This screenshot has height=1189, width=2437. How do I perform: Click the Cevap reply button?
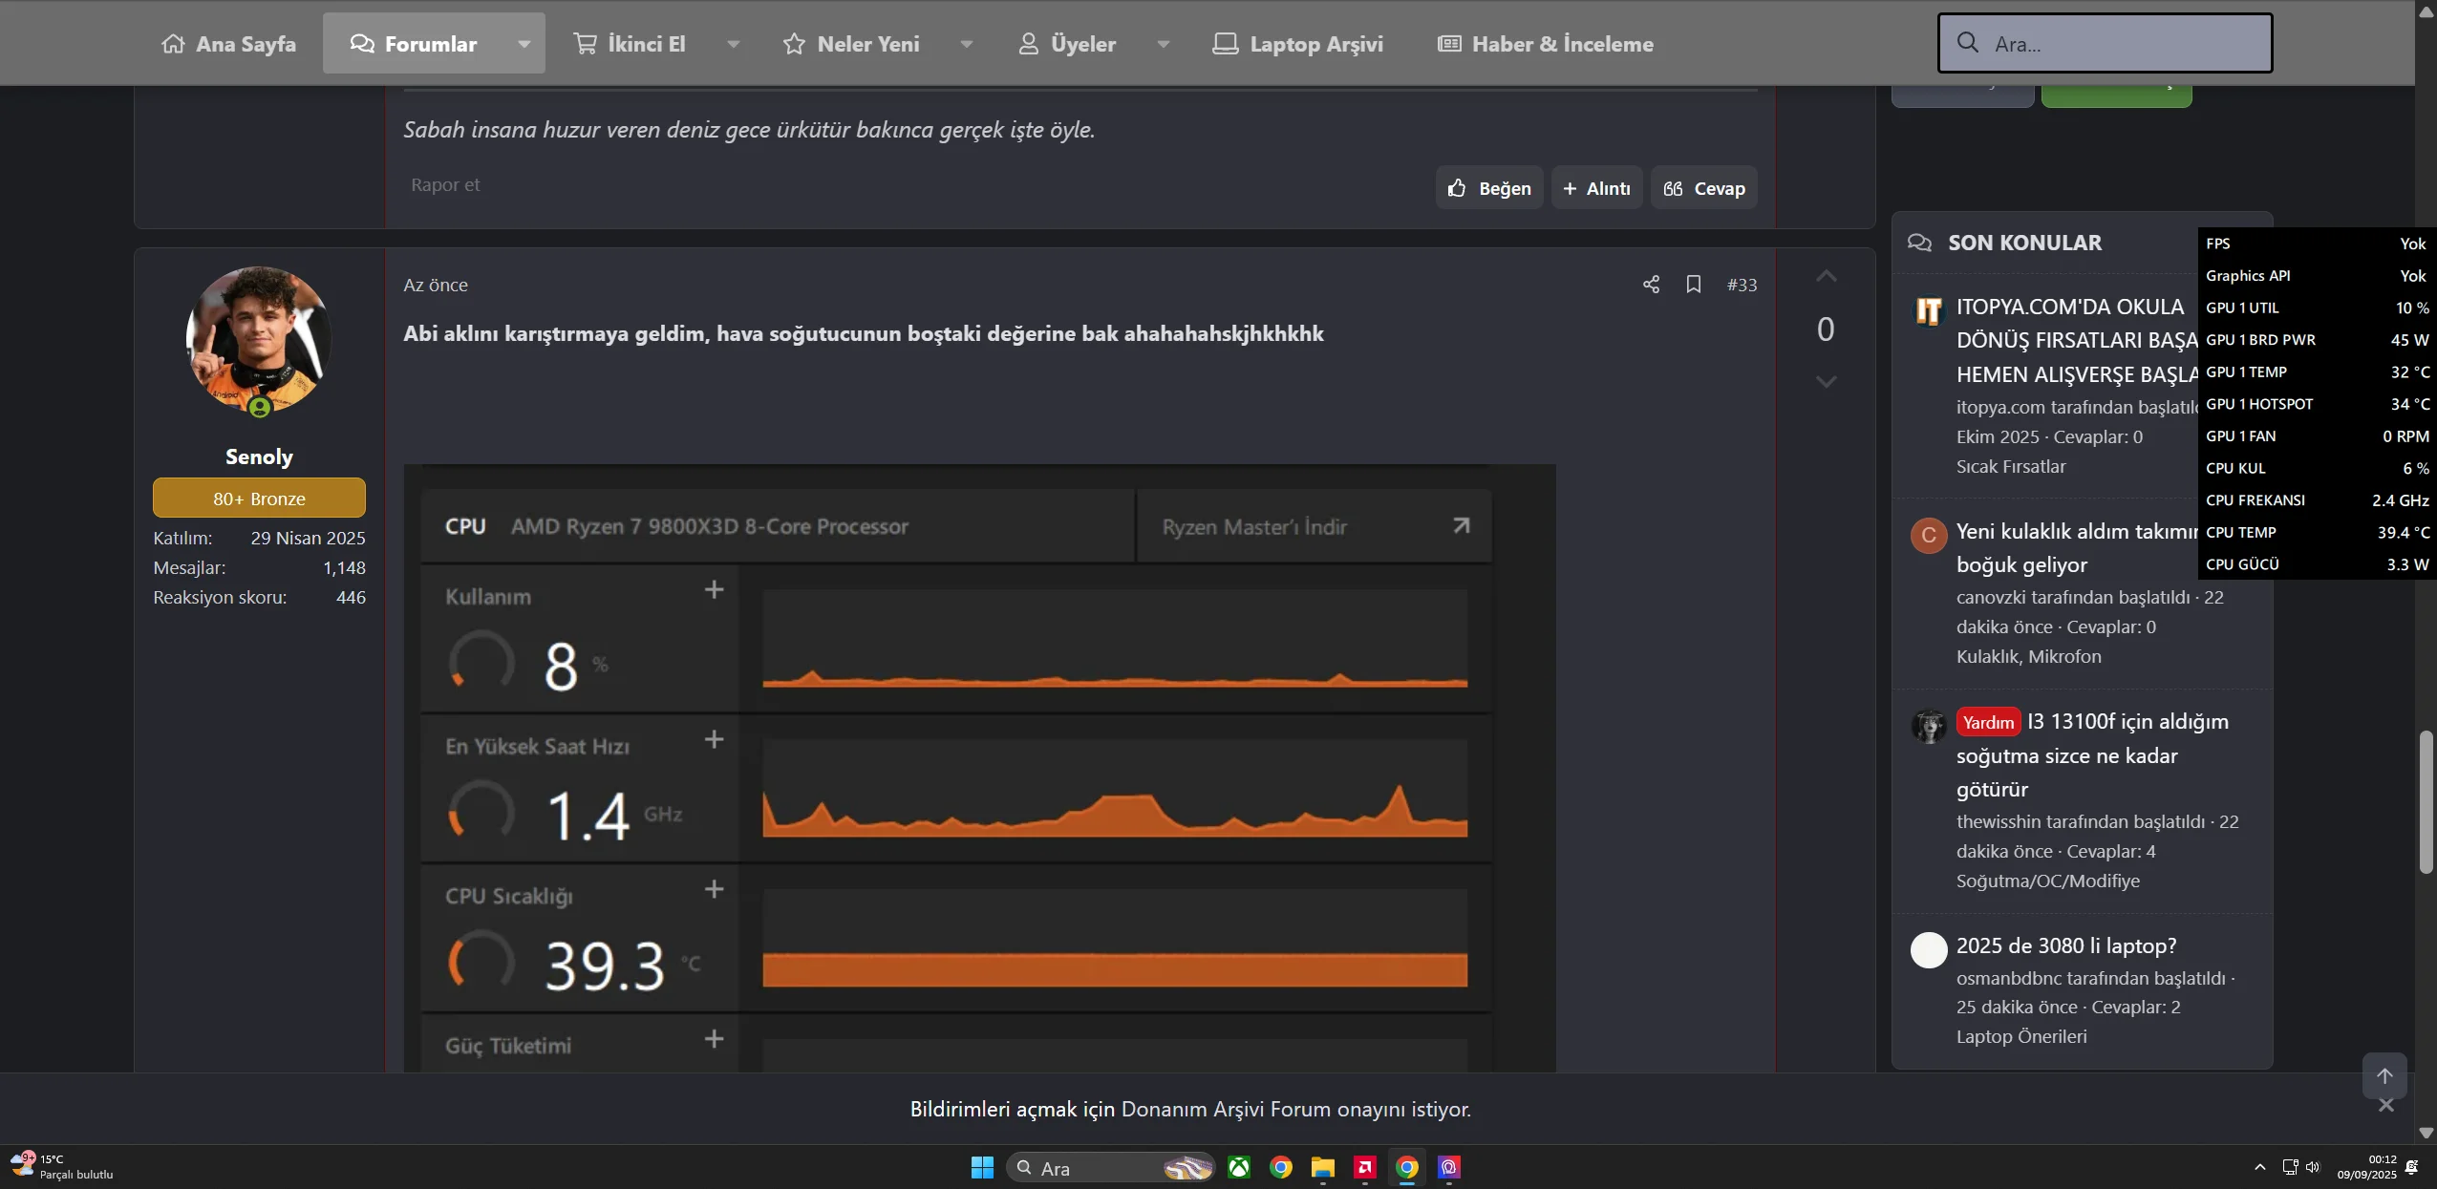[1704, 188]
